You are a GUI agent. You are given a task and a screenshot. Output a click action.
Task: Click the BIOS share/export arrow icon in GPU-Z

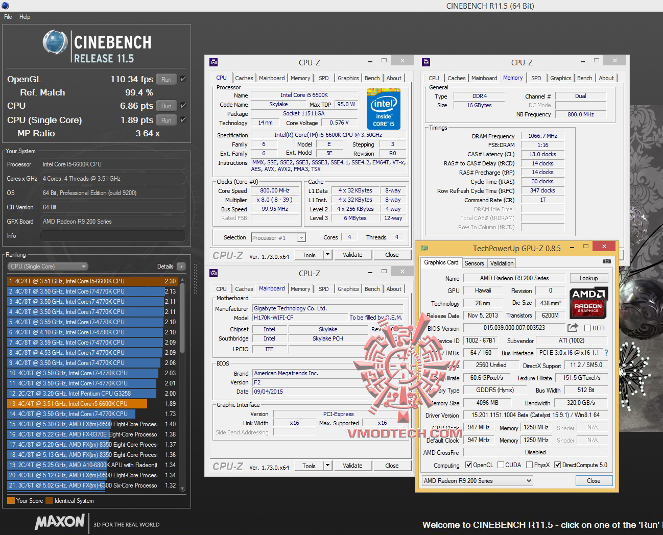point(573,328)
